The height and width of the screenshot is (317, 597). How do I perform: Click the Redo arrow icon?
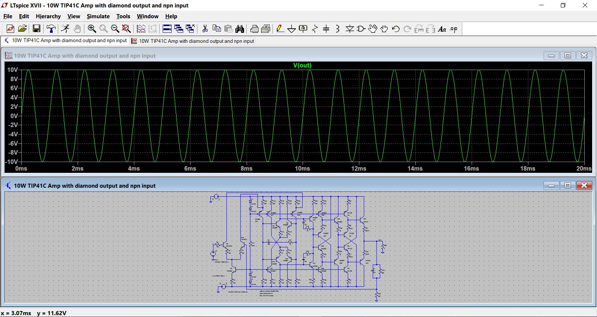407,29
